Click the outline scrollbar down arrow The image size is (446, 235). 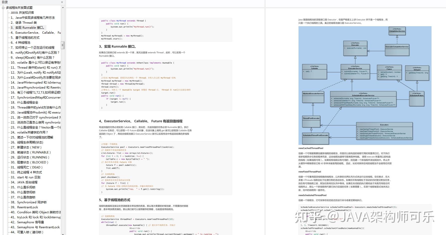pyautogui.click(x=63, y=234)
